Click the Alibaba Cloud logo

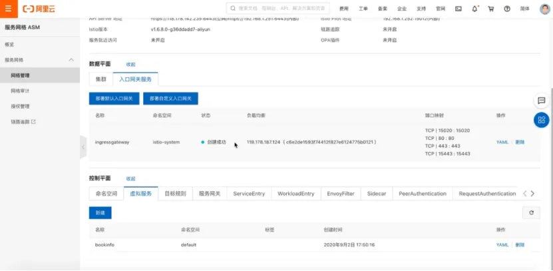click(39, 9)
